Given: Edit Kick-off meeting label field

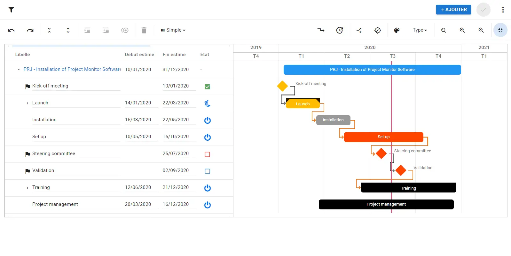Looking at the screenshot, I should (x=76, y=86).
